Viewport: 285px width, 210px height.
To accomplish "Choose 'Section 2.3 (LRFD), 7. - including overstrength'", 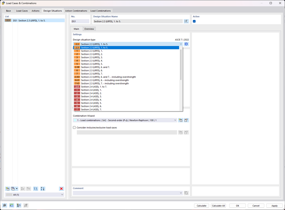I will pyautogui.click(x=126, y=83).
